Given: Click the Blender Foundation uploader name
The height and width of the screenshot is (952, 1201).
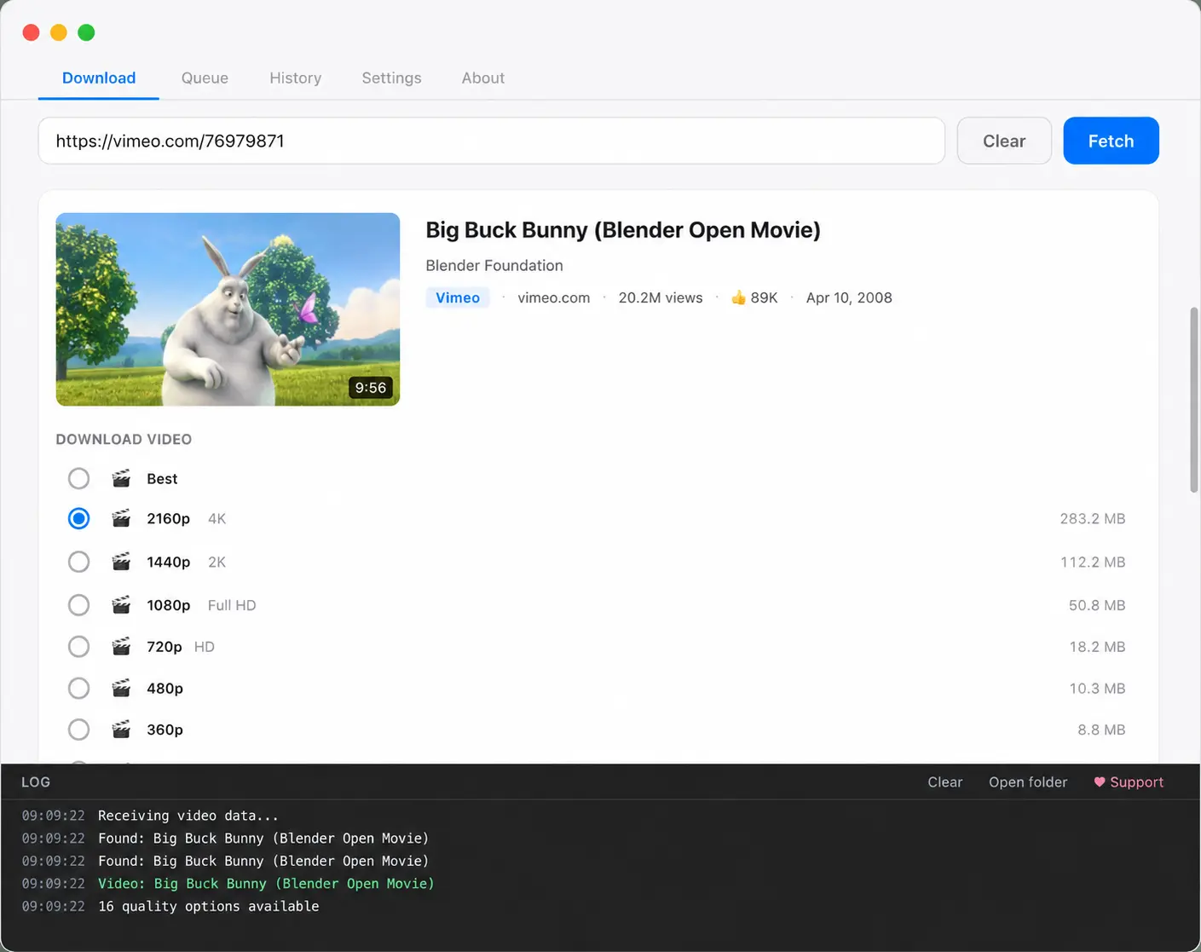Looking at the screenshot, I should coord(494,265).
